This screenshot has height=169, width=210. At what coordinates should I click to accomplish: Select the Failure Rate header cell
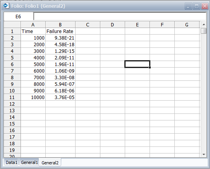pos(60,31)
